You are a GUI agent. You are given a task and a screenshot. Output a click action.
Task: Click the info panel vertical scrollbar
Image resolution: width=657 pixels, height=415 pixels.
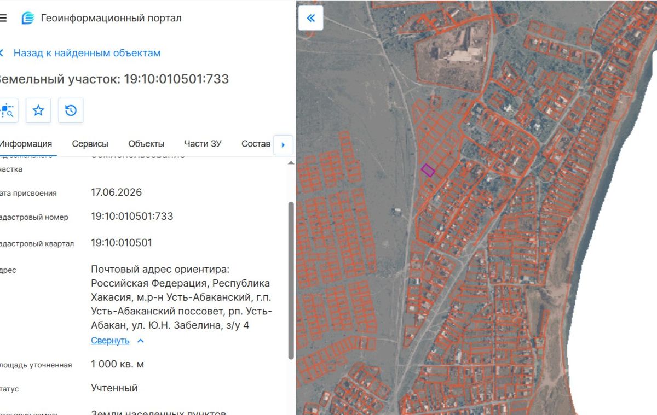(291, 280)
